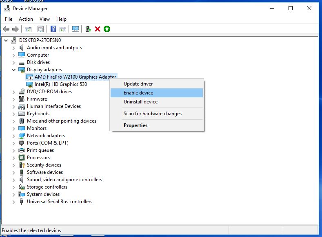
Task: Expand Sound, video and game controllers
Action: pos(13,180)
